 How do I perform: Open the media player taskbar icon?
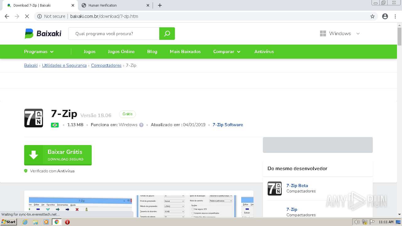[x=46, y=222]
